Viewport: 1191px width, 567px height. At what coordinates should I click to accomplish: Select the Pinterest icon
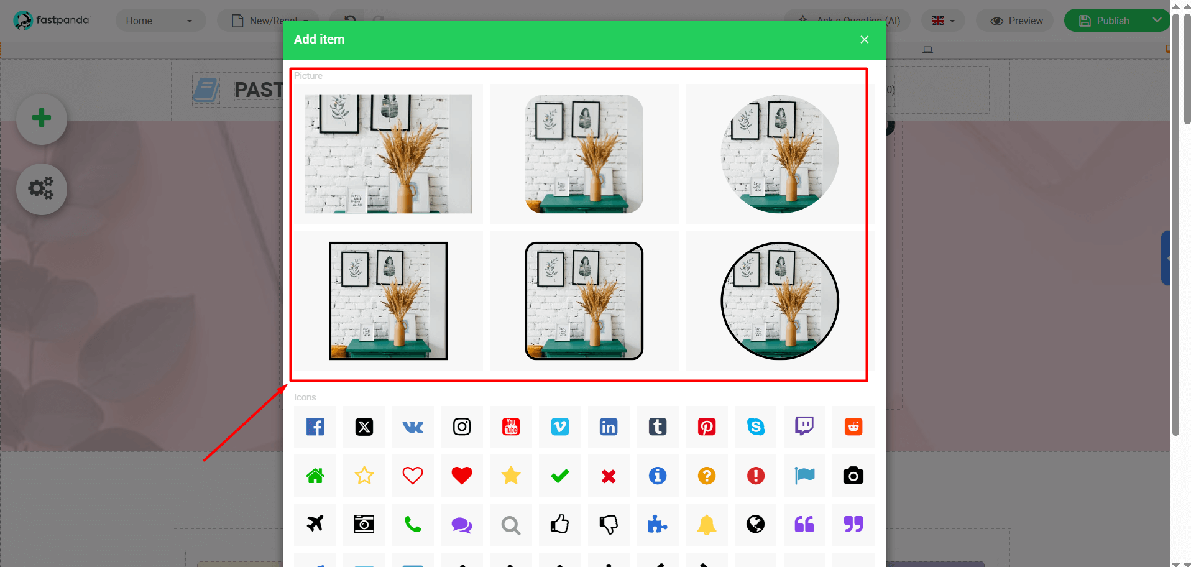click(x=707, y=426)
